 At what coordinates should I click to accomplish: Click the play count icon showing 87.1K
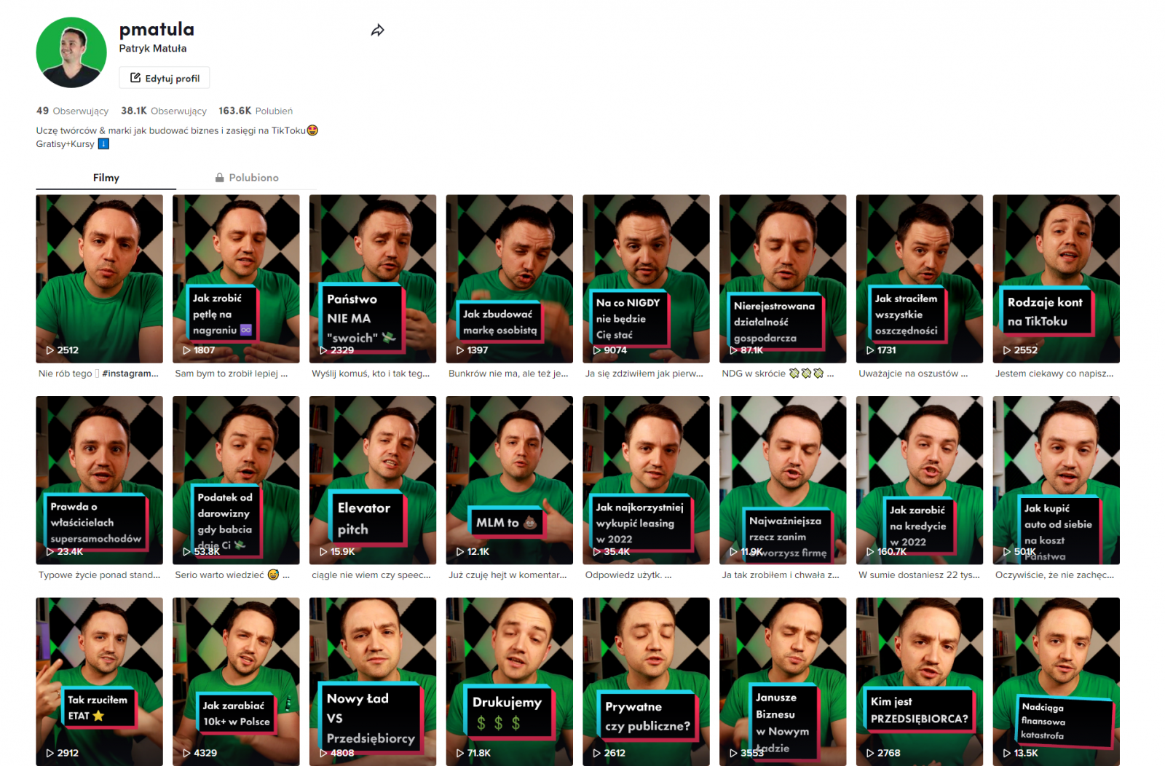pos(733,350)
